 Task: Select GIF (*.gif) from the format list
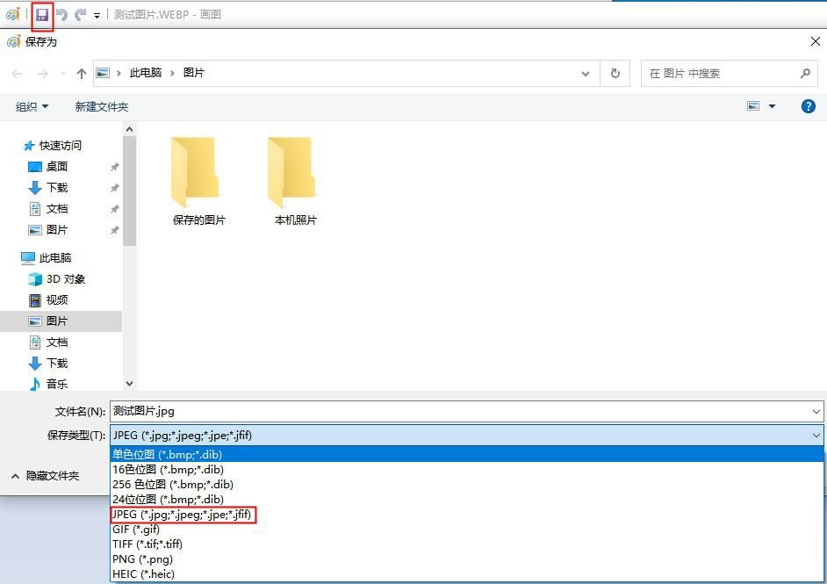(136, 529)
